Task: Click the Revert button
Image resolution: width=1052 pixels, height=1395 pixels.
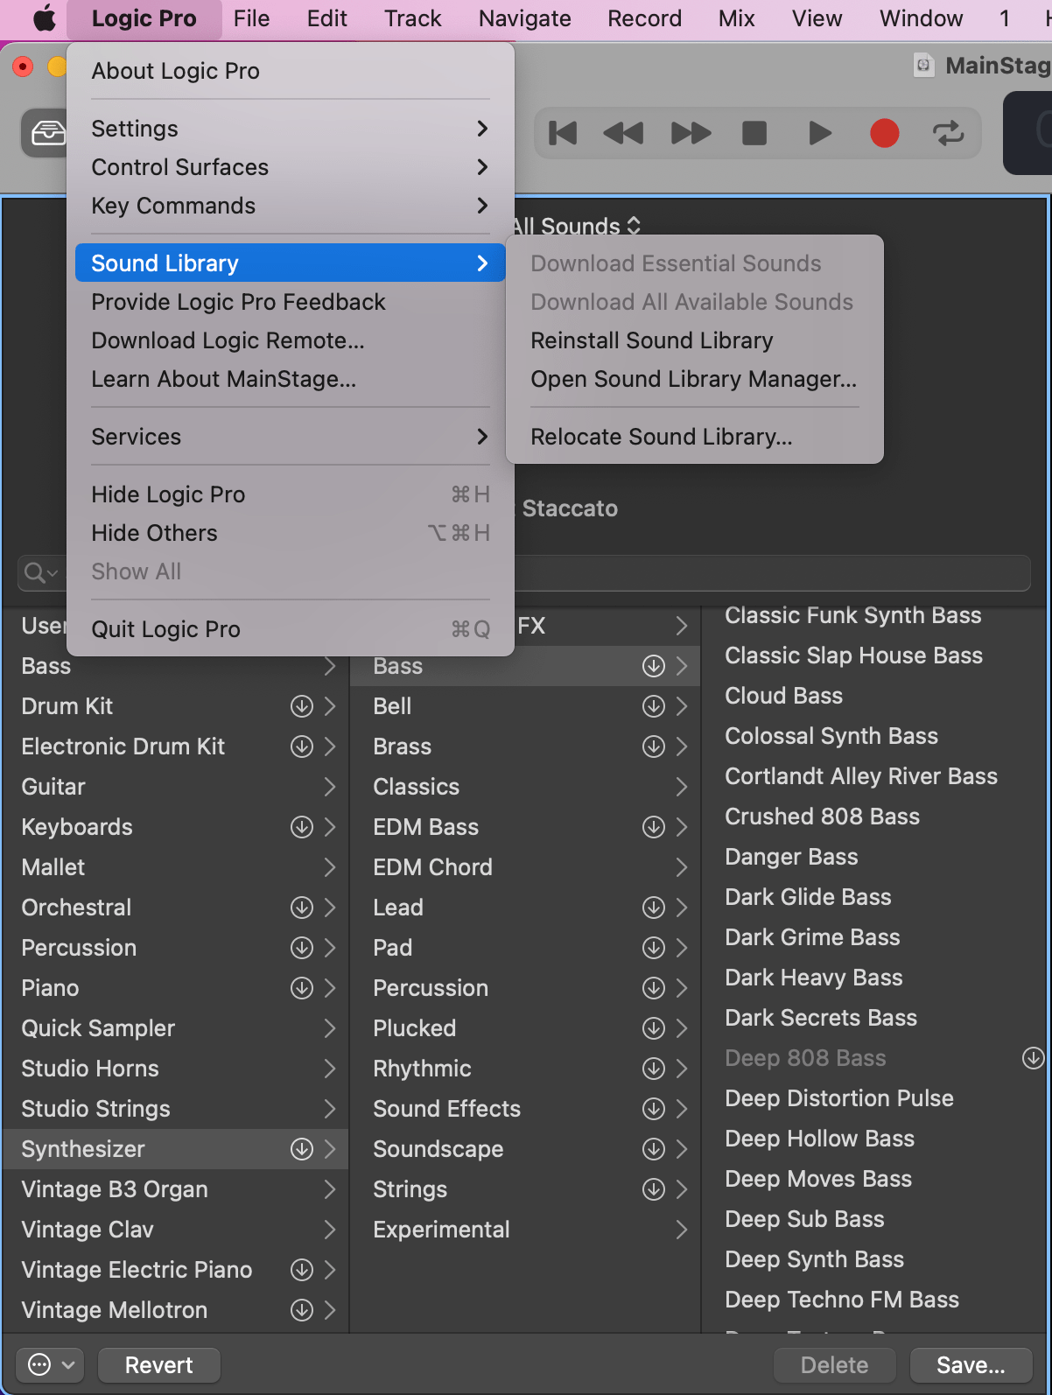Action: coord(159,1364)
